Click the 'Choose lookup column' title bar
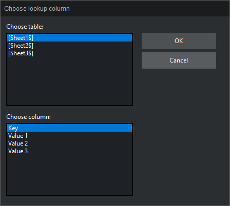 115,9
